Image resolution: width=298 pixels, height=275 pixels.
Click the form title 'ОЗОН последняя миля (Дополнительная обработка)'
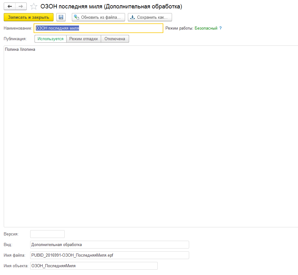[111, 7]
